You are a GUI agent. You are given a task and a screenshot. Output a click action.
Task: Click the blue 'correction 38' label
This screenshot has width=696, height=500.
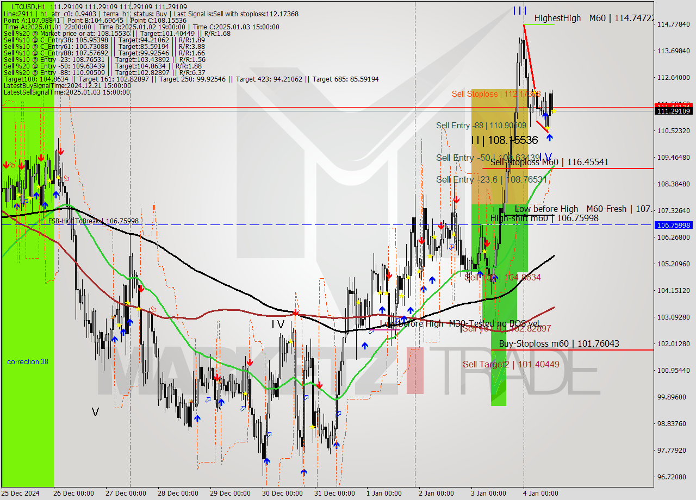27,361
